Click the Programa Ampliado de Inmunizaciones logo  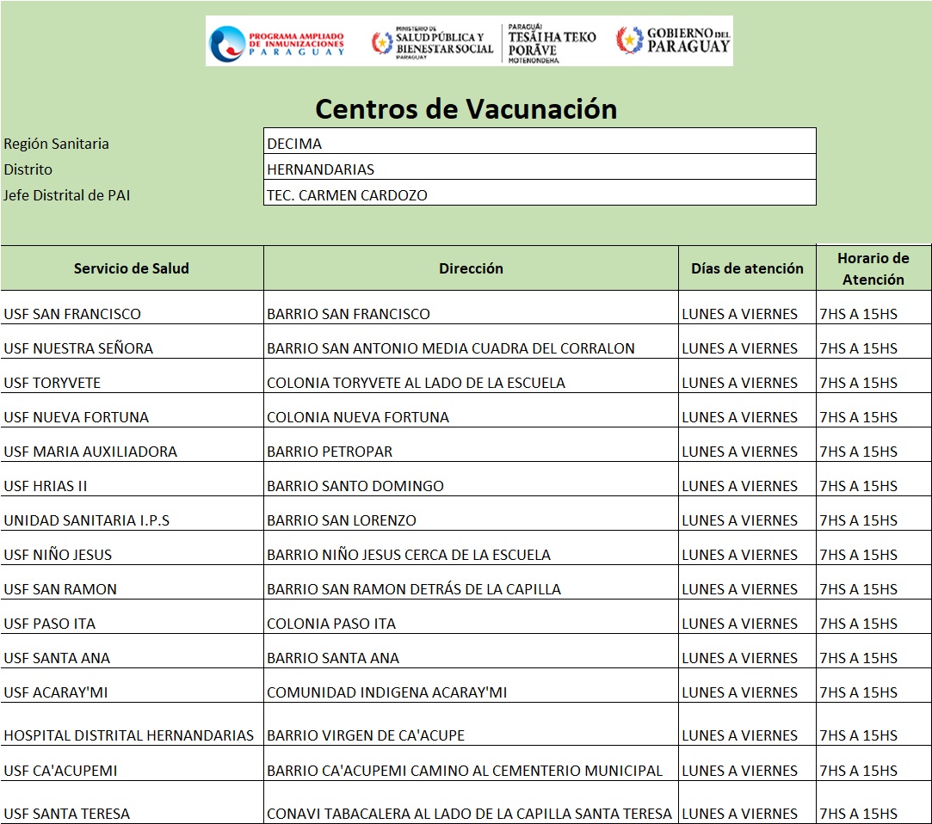(277, 41)
